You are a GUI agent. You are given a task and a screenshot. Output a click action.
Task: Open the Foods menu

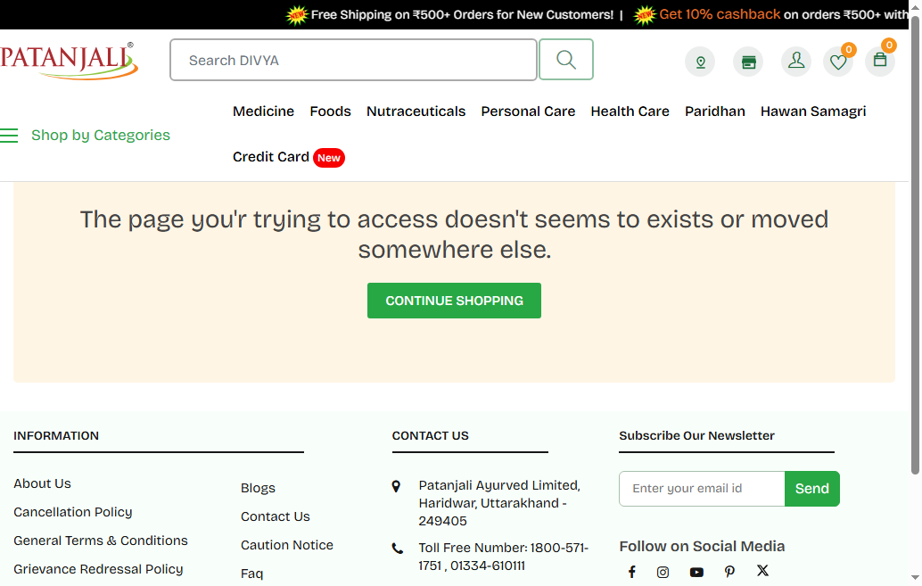coord(331,111)
